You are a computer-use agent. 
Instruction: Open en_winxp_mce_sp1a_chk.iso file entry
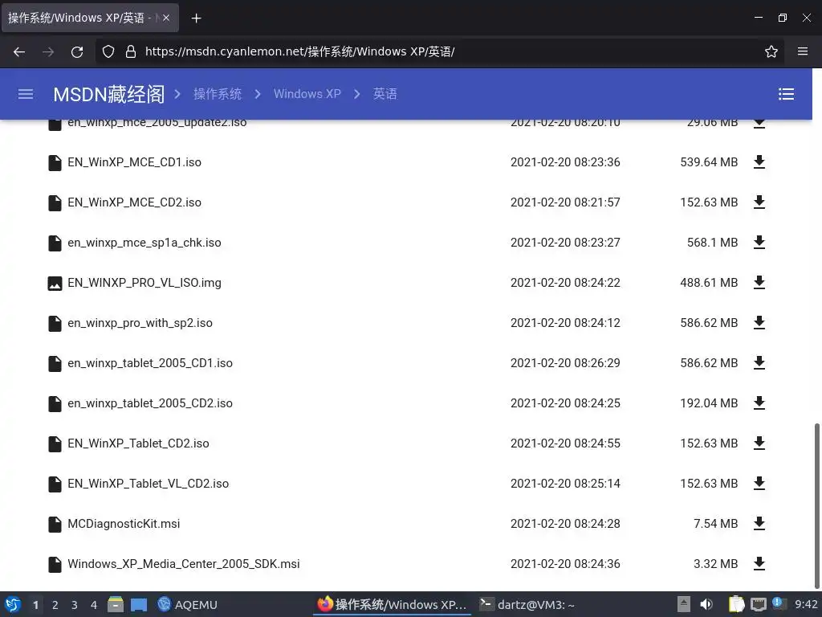click(144, 243)
